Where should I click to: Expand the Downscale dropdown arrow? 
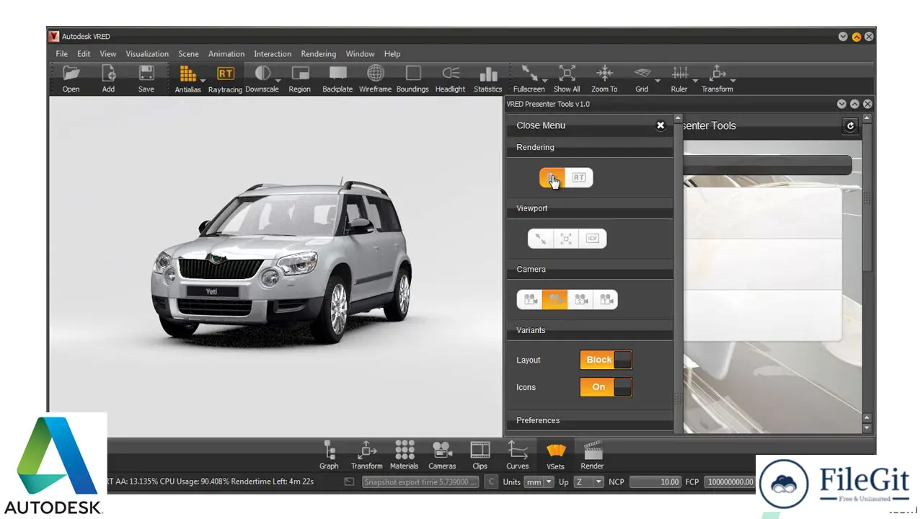click(x=280, y=81)
